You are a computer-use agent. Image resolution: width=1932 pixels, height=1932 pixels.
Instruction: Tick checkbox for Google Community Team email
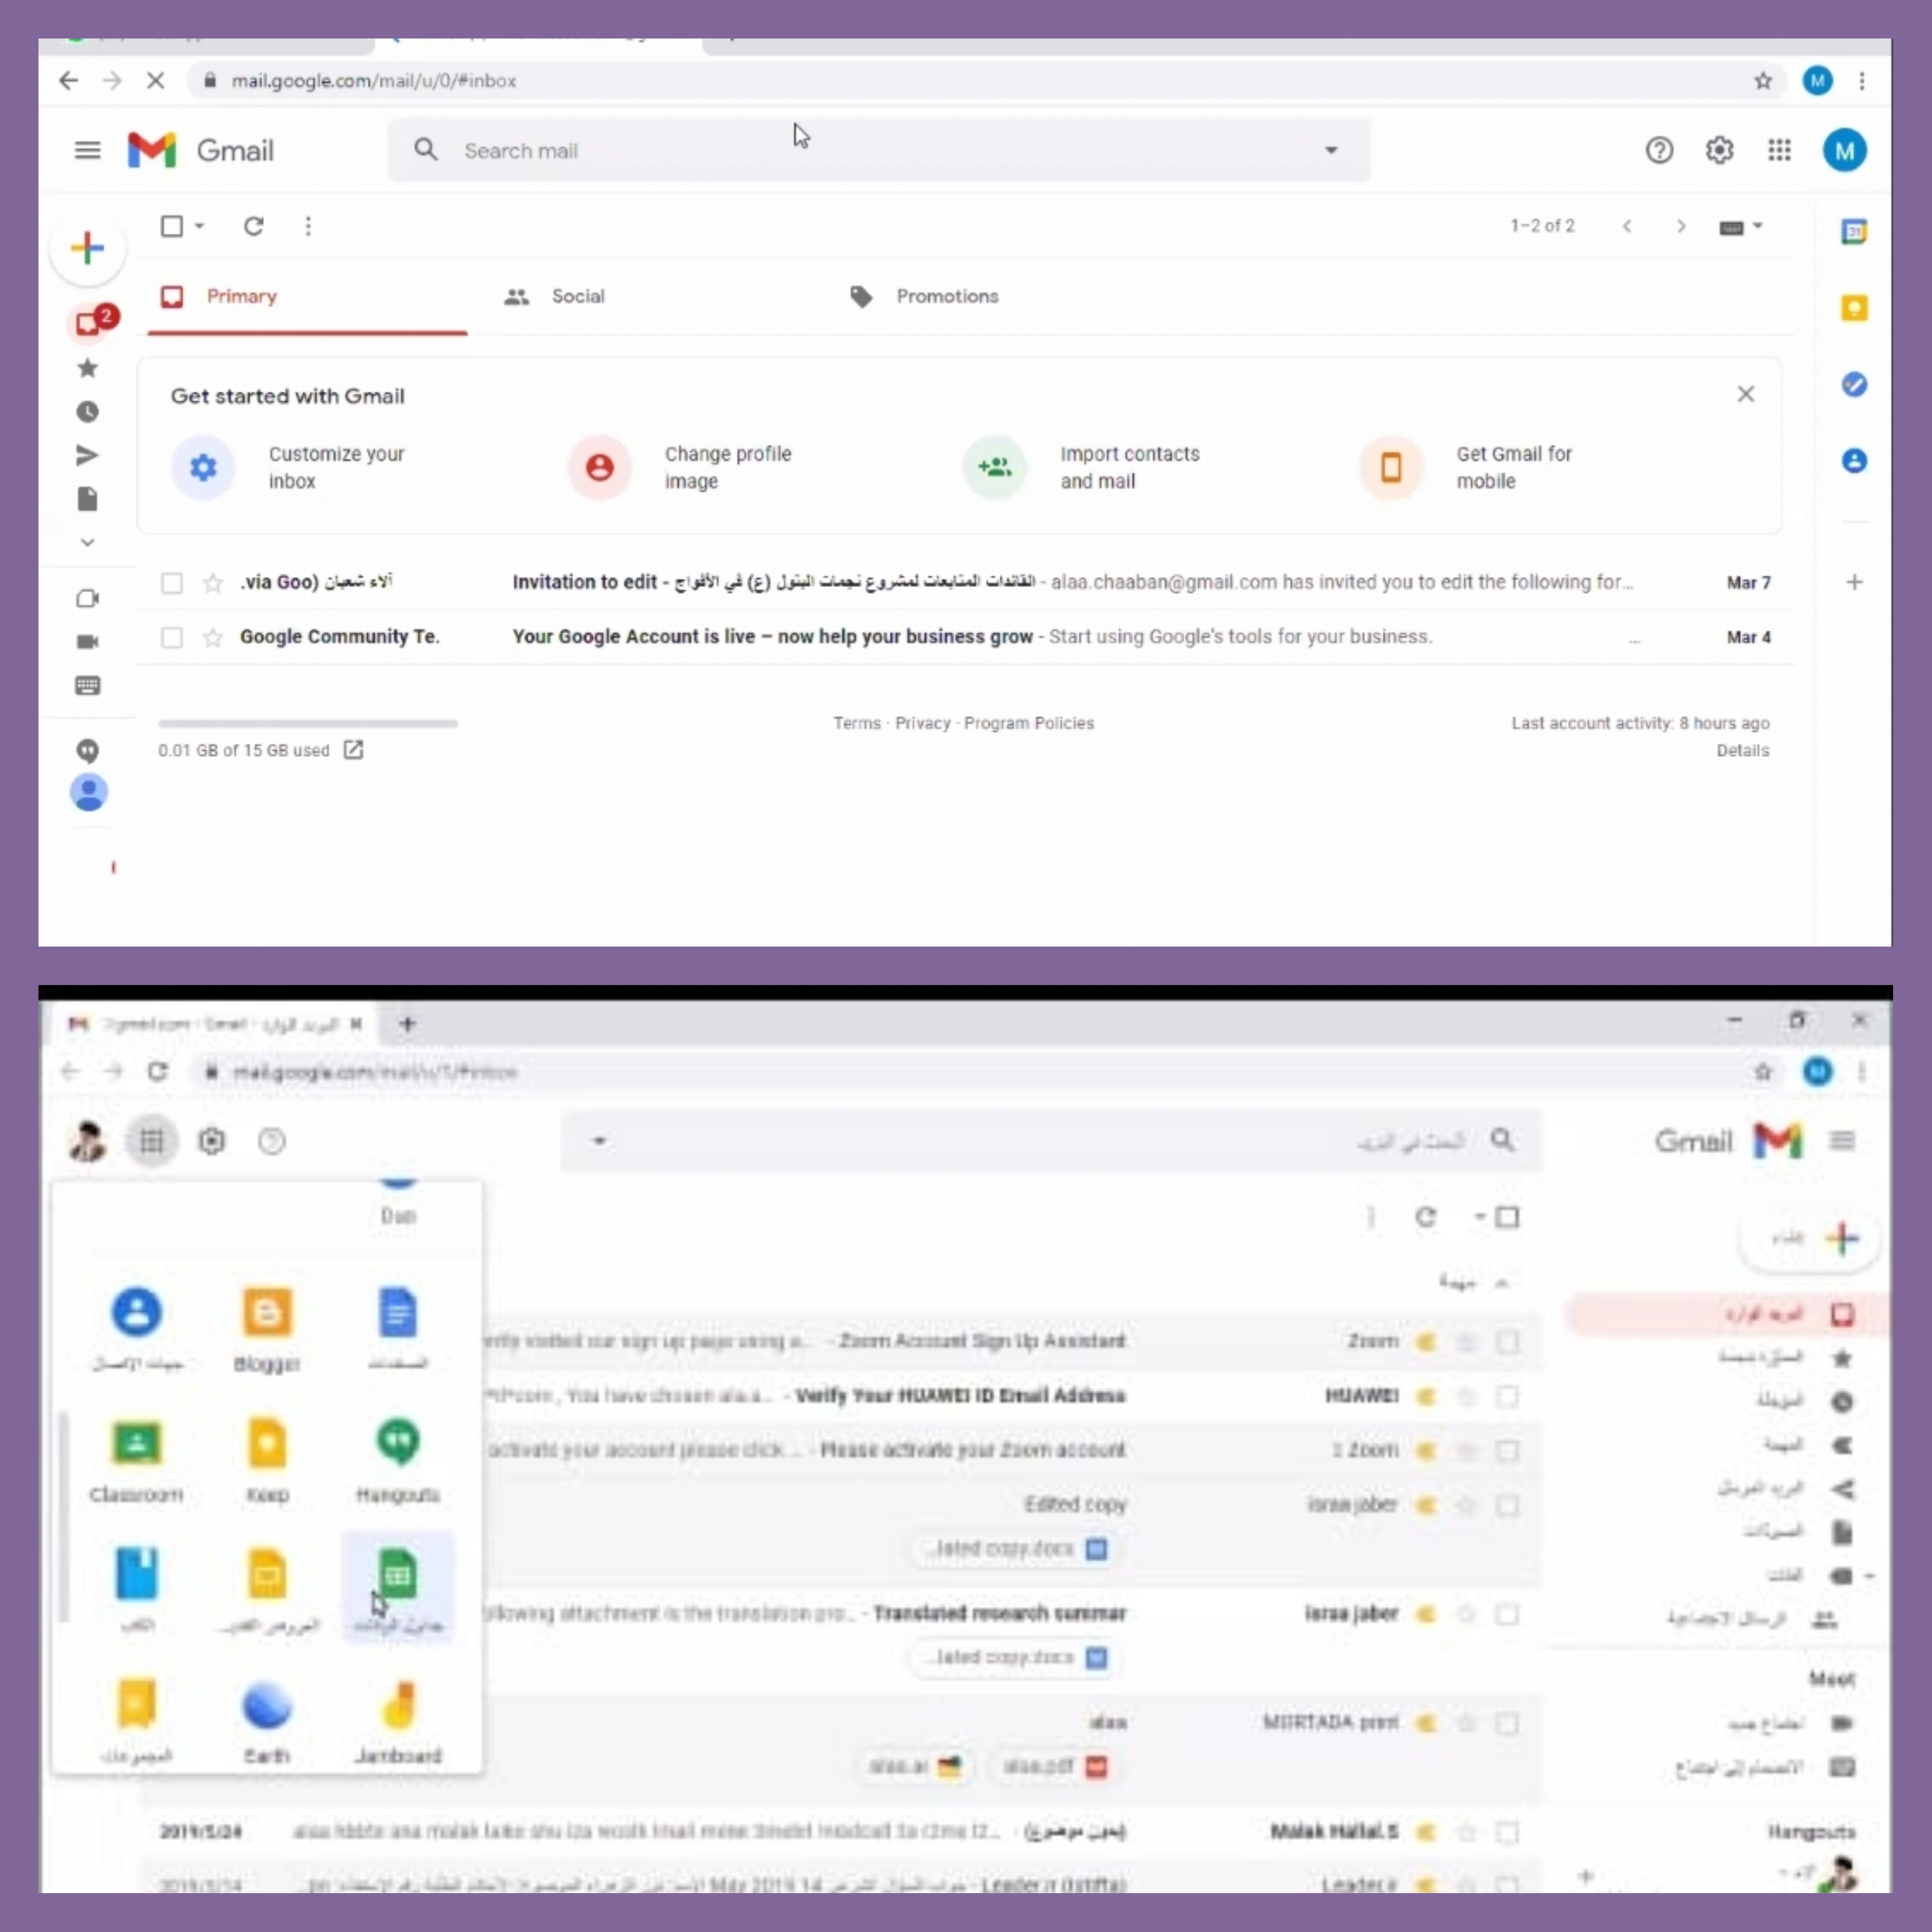pyautogui.click(x=172, y=637)
